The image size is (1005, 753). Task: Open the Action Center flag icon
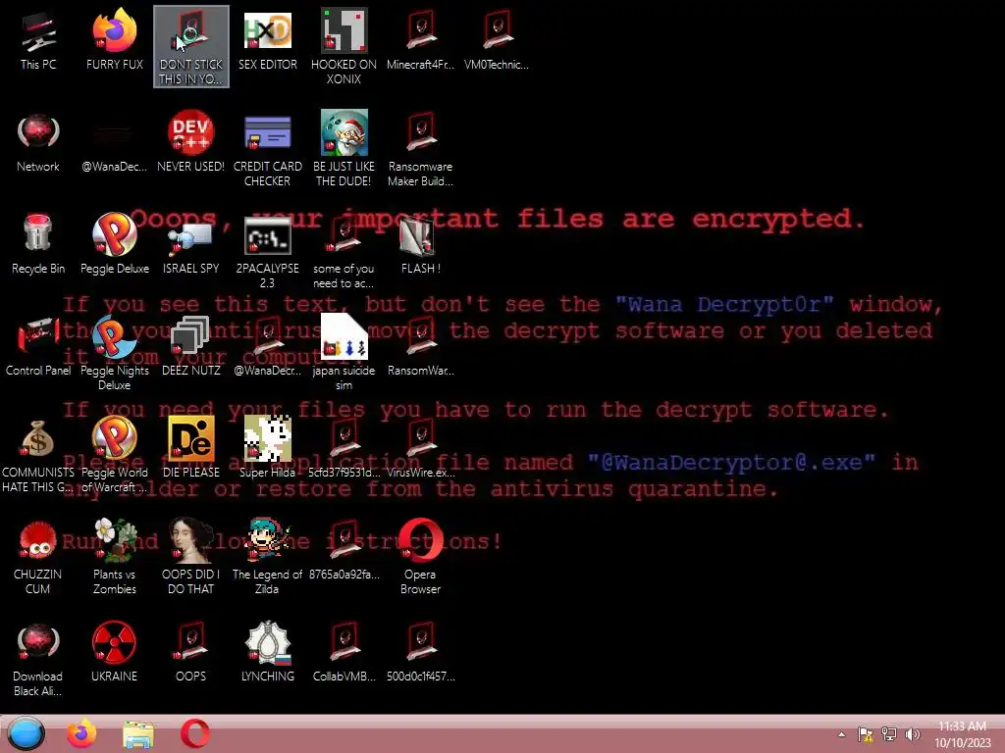[866, 734]
